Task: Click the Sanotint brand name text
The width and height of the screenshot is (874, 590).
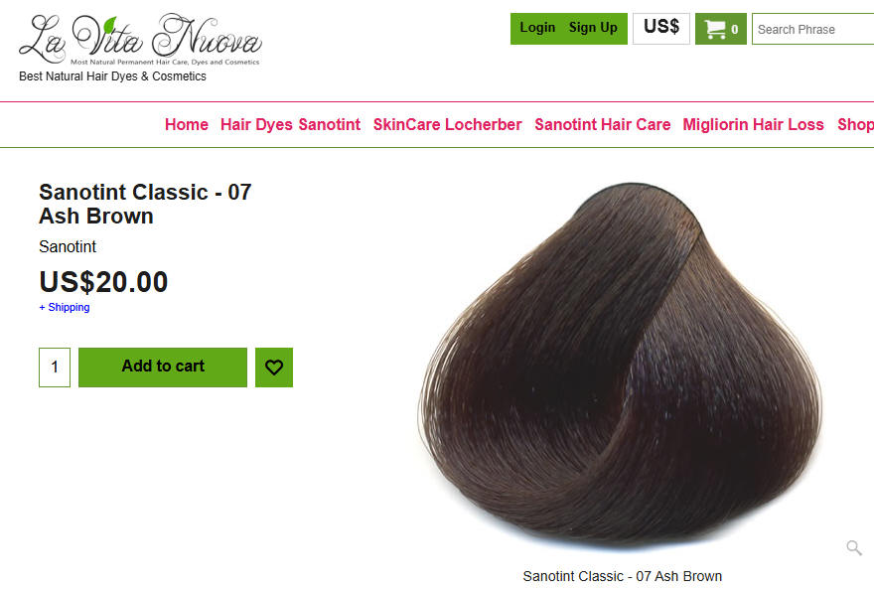Action: [68, 246]
